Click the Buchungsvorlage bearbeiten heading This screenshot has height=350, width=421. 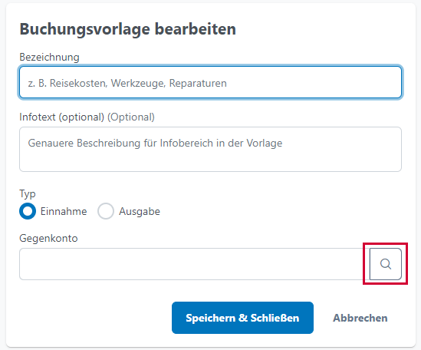pyautogui.click(x=128, y=29)
